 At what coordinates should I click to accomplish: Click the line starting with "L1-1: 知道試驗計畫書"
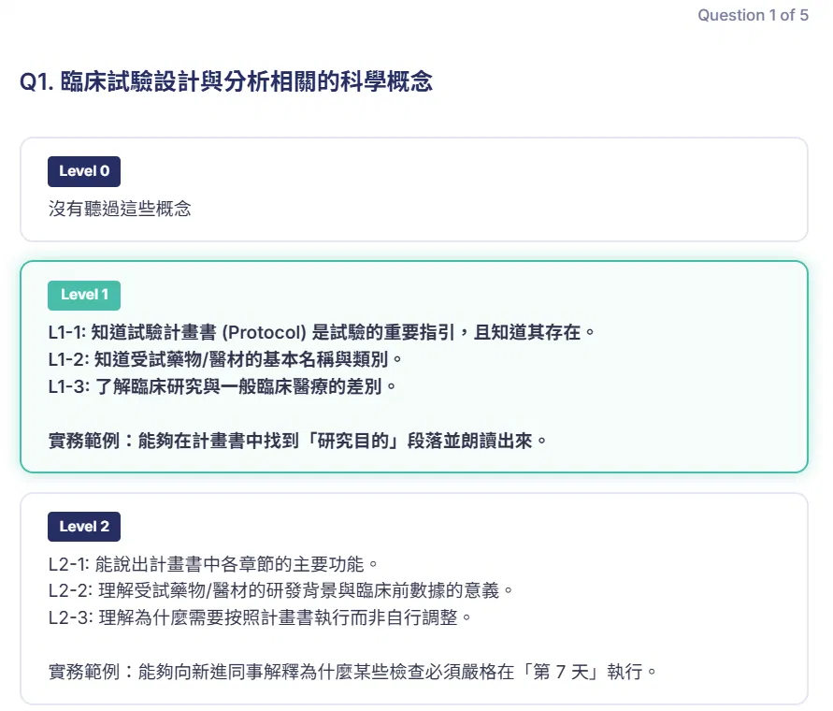pyautogui.click(x=321, y=332)
